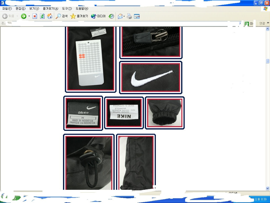Select the white embroidered swoosh photo
The image size is (270, 203).
click(x=151, y=77)
